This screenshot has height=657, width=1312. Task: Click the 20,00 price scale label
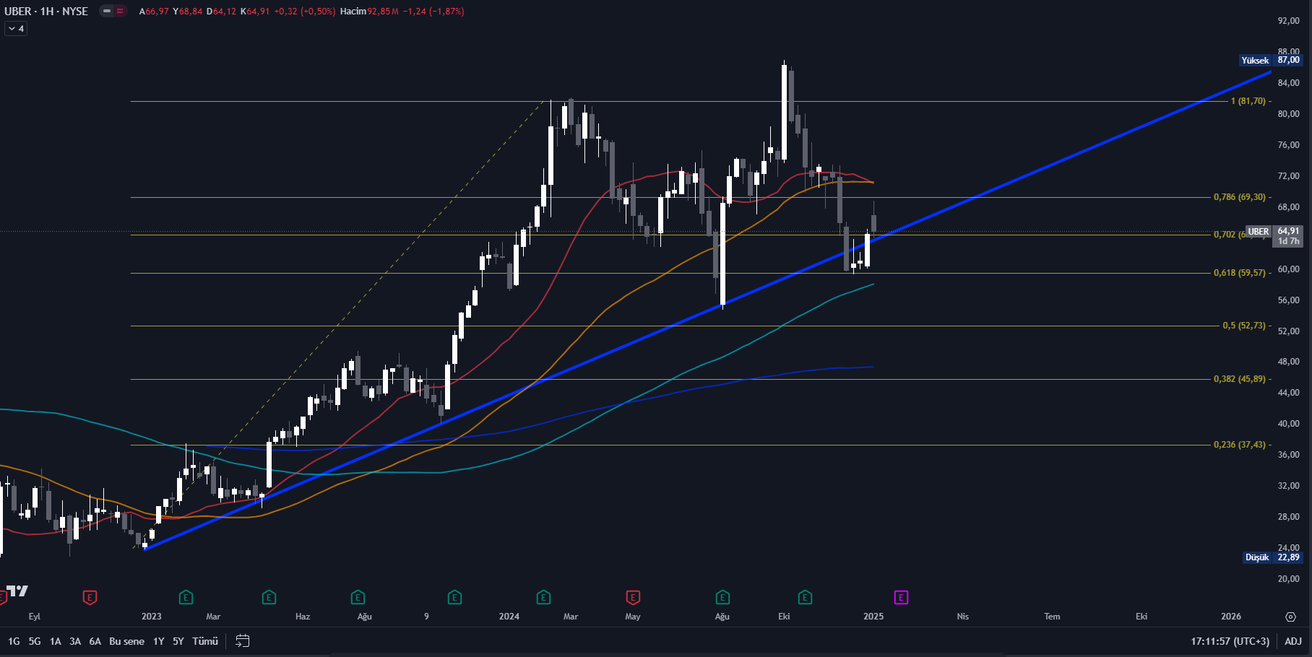(1288, 579)
